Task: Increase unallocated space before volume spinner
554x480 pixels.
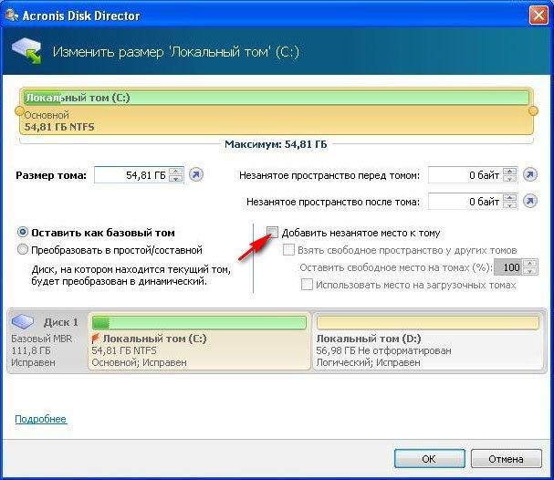Action: click(509, 172)
